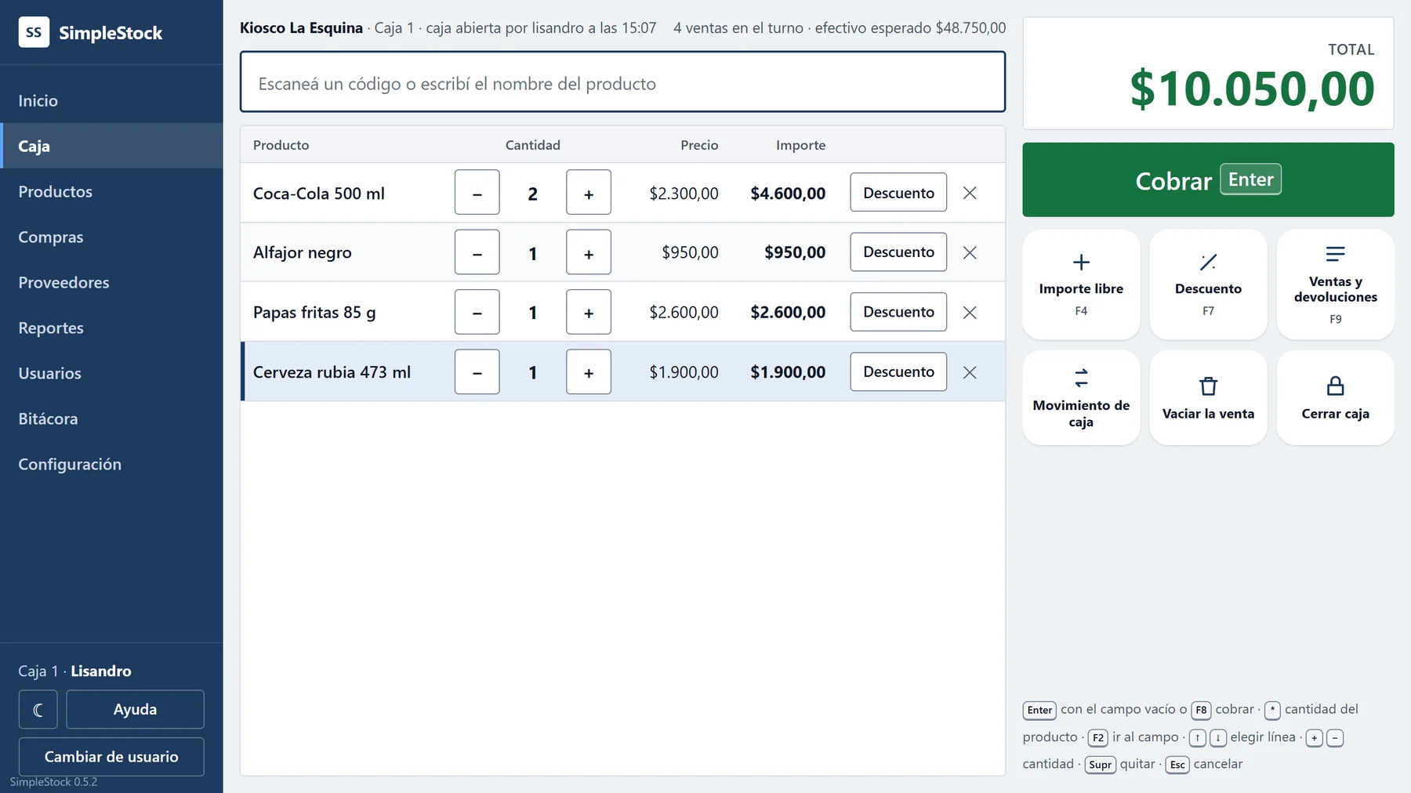The image size is (1411, 793).
Task: Click Vaciar la venta trash tile
Action: 1208,398
